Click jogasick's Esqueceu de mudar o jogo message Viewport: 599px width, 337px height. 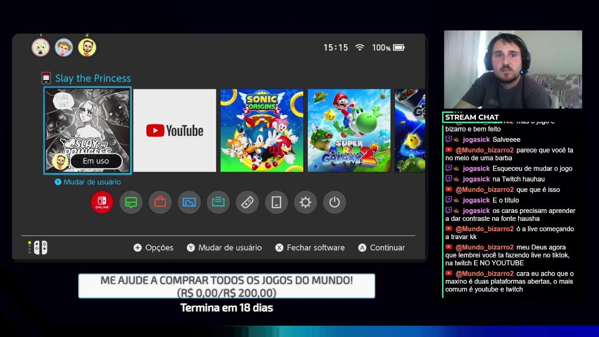click(509, 168)
